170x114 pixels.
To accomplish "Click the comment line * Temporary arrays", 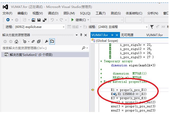I will click(116, 61).
